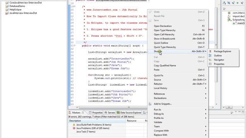Screen dimensions: 246x138
Task: Expand the Declarations submenu arrow
Action: tap(206, 98)
